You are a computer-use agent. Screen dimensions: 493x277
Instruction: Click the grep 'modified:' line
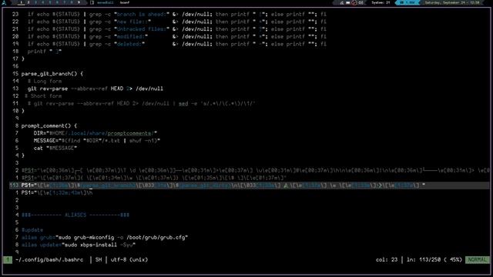(176, 37)
